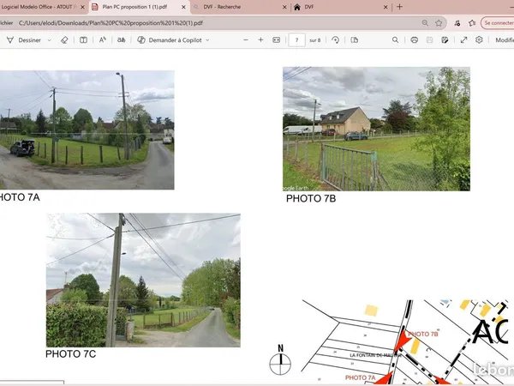Image resolution: width=514 pixels, height=386 pixels.
Task: Close the DVF - Recherche tab
Action: 284,7
